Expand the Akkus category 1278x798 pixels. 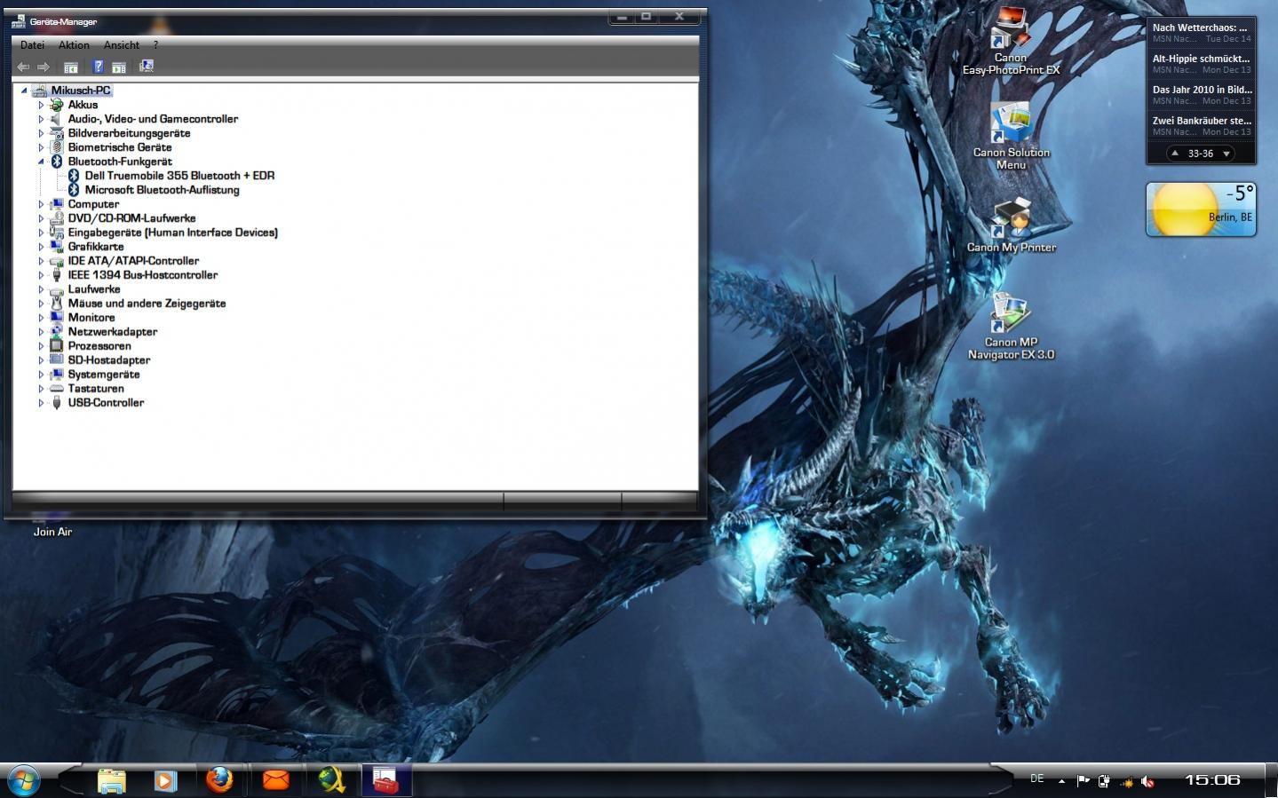[x=41, y=105]
